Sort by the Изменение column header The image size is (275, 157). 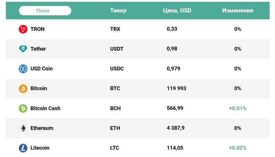point(238,11)
